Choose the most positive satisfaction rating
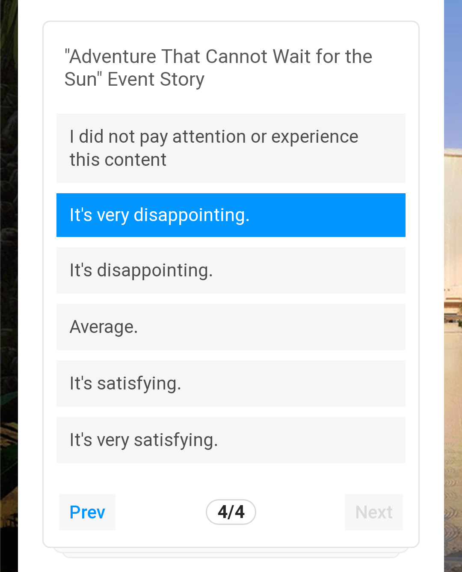This screenshot has height=572, width=462. 231,440
